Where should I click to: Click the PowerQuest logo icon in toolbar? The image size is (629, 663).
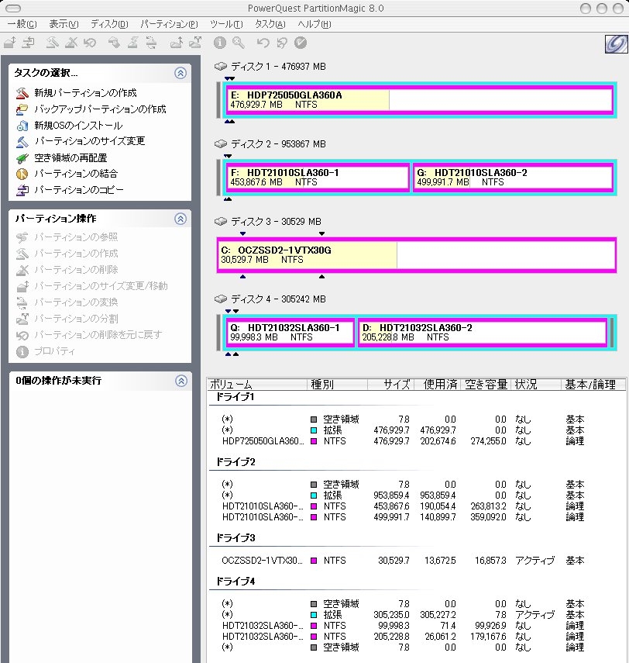click(616, 44)
